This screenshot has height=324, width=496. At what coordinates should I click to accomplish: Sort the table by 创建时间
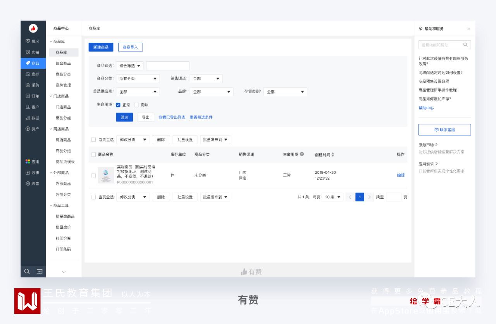pyautogui.click(x=324, y=154)
